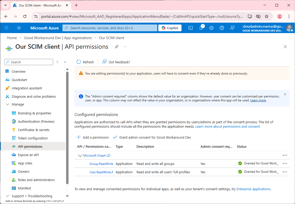Select Expose an API in sidebar

pos(28,155)
